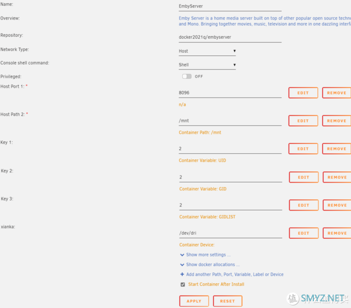Click the n/a text under Host Port
This screenshot has height=308, width=351.
pyautogui.click(x=182, y=104)
